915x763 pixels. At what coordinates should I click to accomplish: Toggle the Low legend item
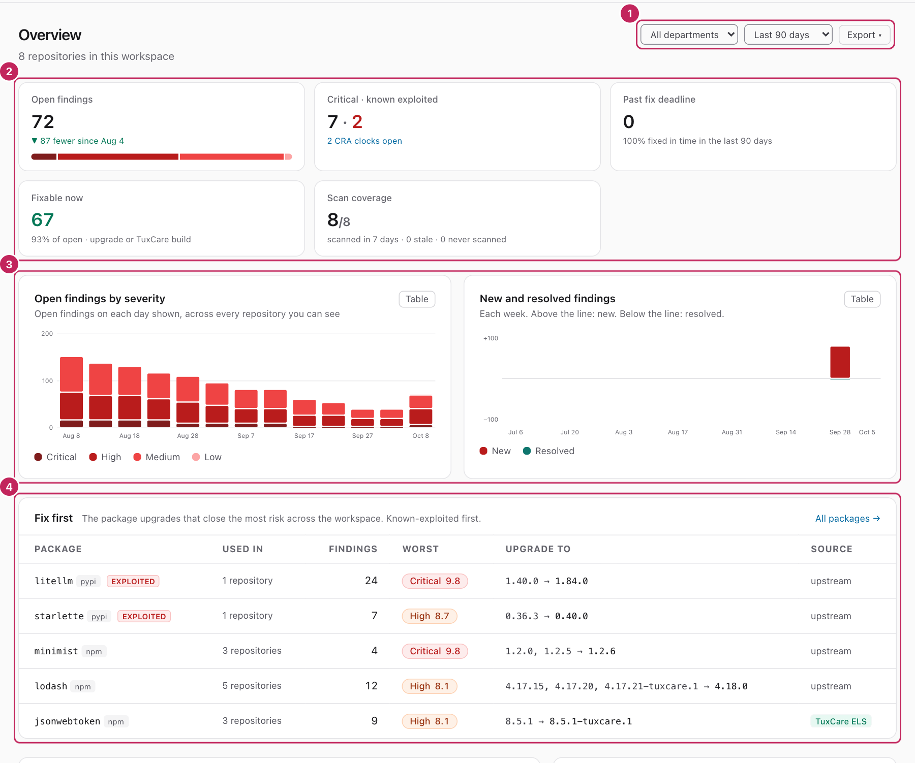pos(207,457)
